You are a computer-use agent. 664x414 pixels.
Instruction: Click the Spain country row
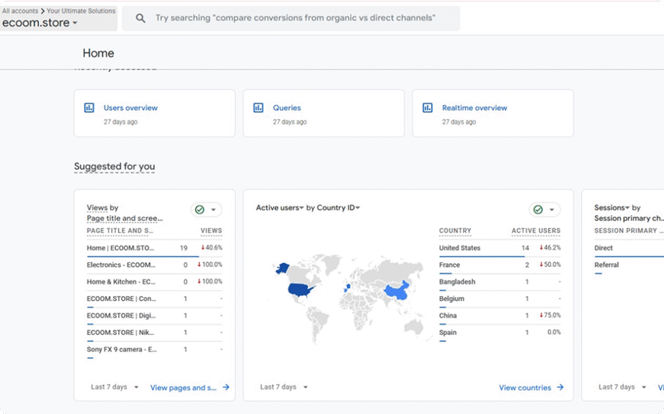[x=500, y=333]
